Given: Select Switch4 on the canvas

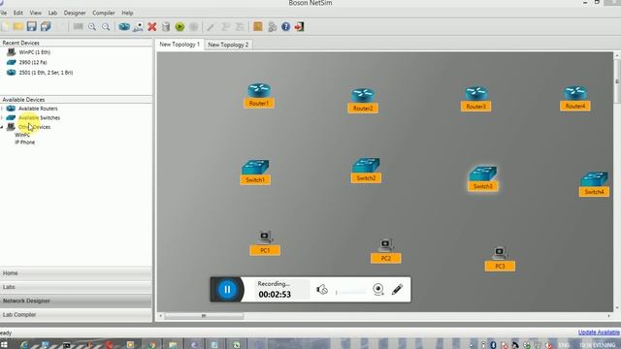Looking at the screenshot, I should point(594,184).
